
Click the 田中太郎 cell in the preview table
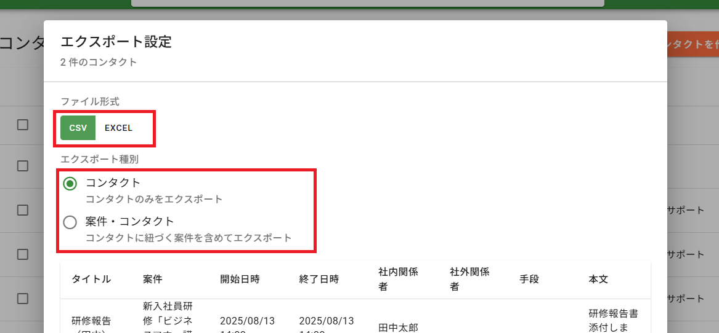pyautogui.click(x=398, y=327)
